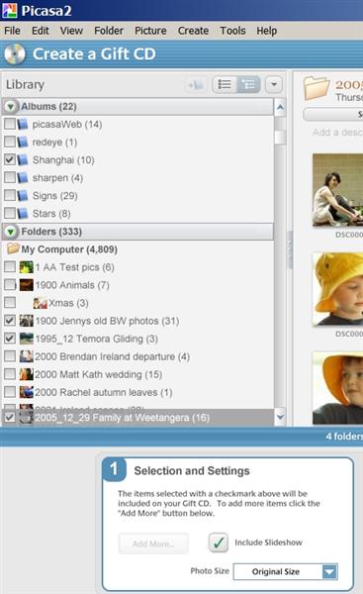Click the Xmas folder thumbnail icon
Viewport: 363px width, 594px height.
(x=41, y=303)
